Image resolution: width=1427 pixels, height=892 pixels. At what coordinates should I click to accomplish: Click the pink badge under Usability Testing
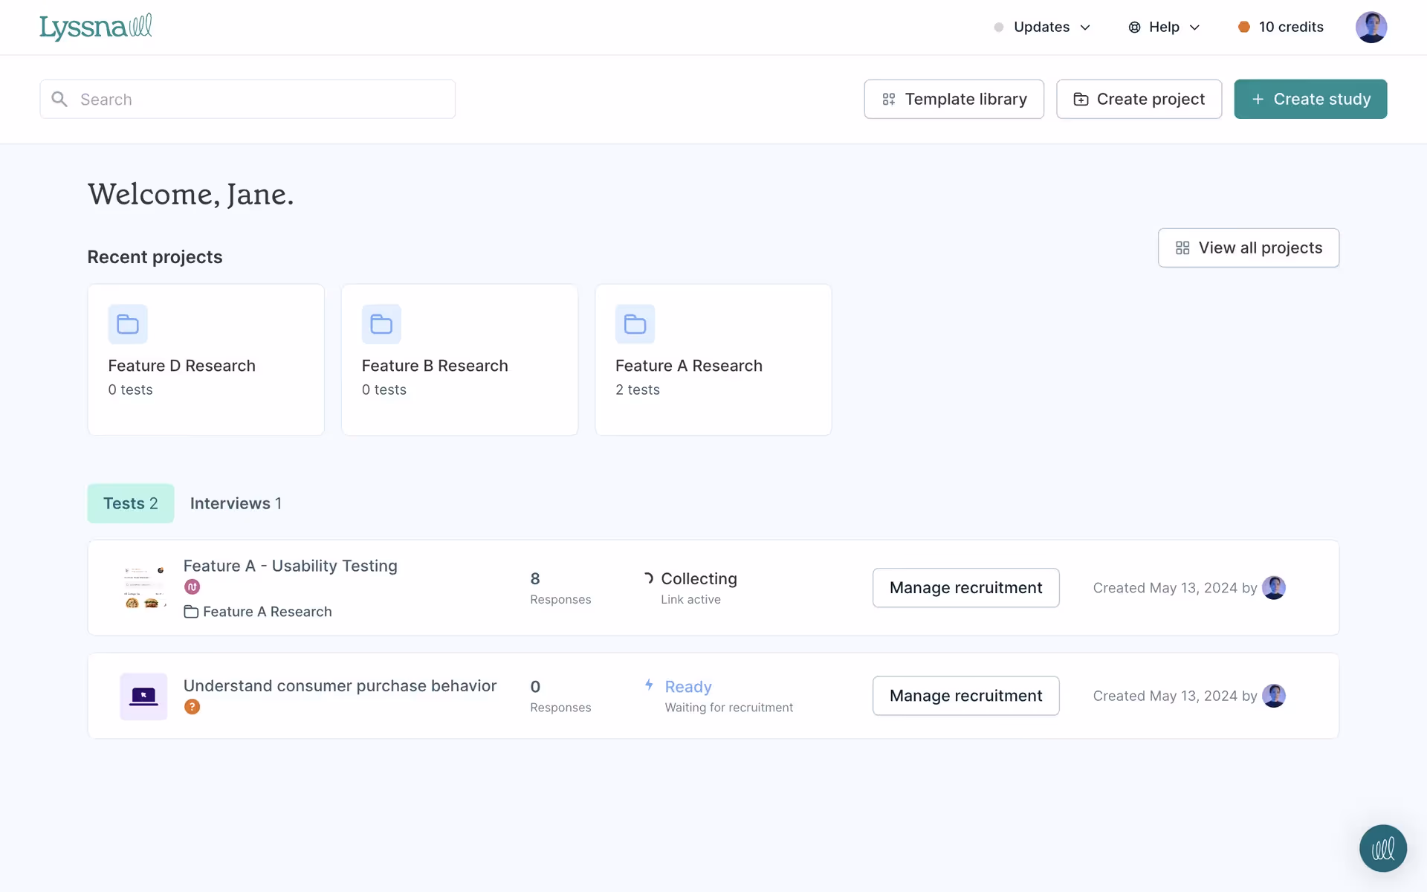192,587
